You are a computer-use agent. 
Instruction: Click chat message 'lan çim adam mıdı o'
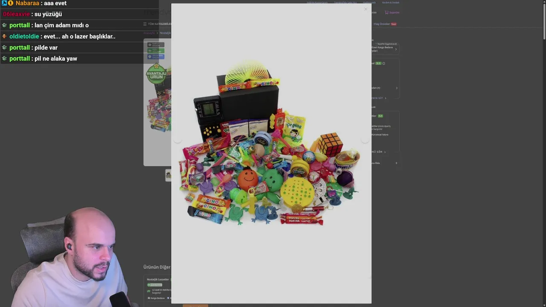coord(61,25)
